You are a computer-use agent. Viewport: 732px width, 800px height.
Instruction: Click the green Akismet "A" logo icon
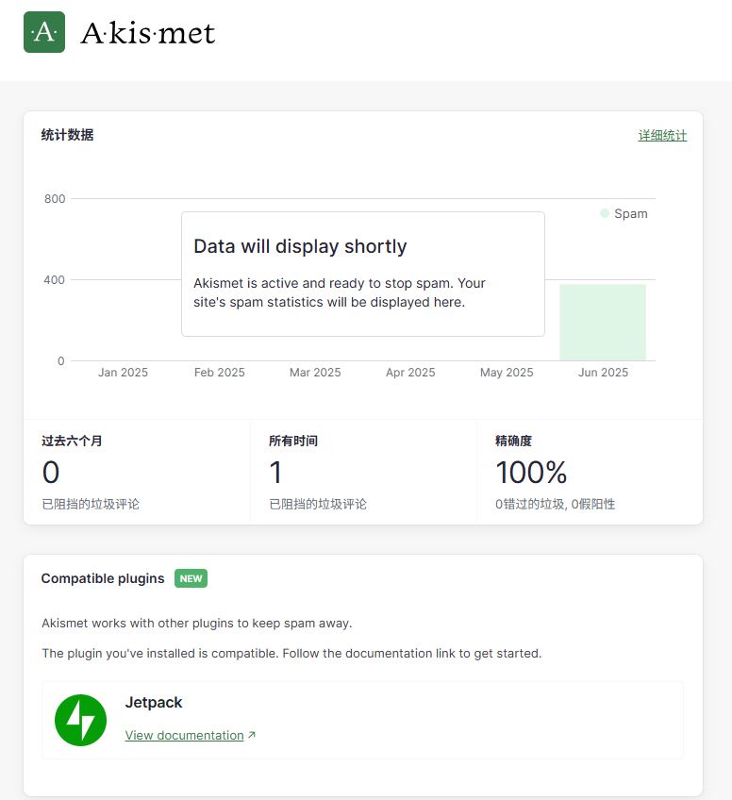[x=44, y=32]
